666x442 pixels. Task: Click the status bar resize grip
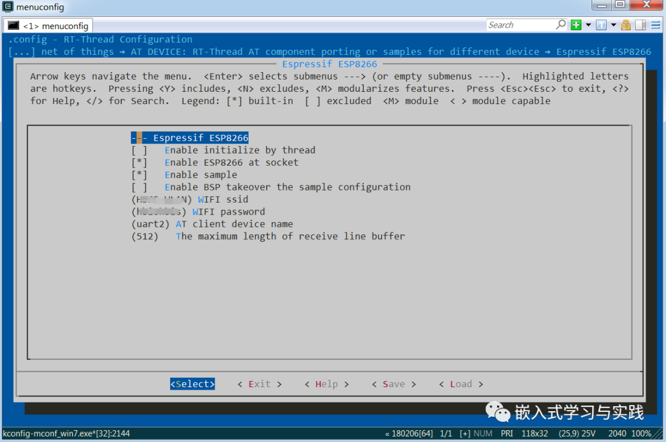pyautogui.click(x=659, y=435)
